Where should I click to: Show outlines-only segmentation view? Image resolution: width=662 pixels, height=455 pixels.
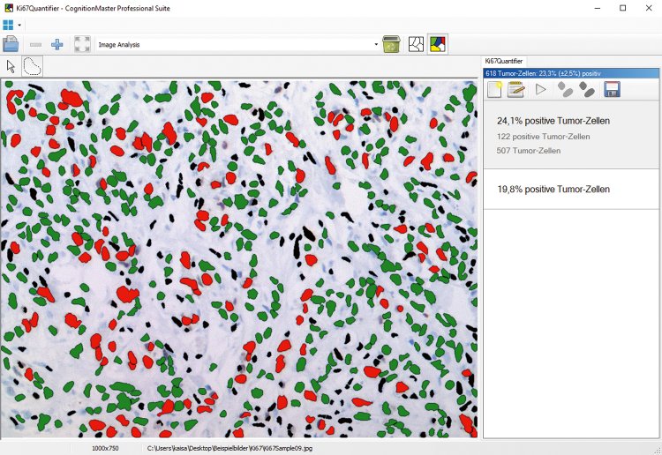pyautogui.click(x=417, y=44)
